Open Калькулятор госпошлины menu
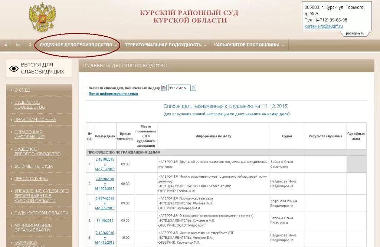The height and width of the screenshot is (247, 380). 247,45
